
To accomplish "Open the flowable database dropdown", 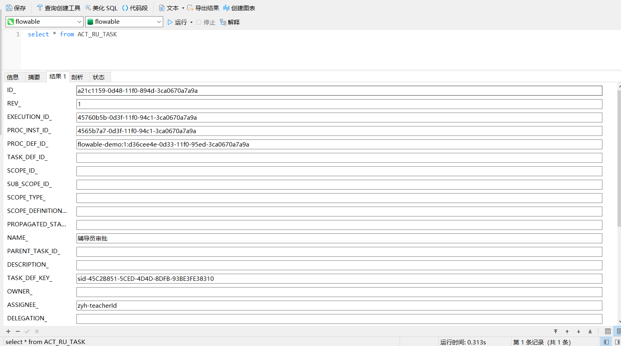I will click(x=159, y=22).
